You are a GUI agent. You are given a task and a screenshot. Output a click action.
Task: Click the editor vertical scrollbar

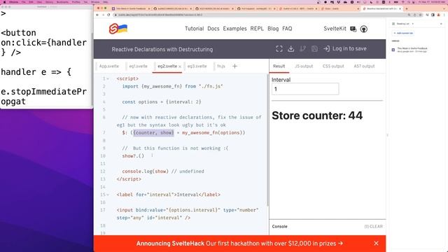(x=267, y=140)
